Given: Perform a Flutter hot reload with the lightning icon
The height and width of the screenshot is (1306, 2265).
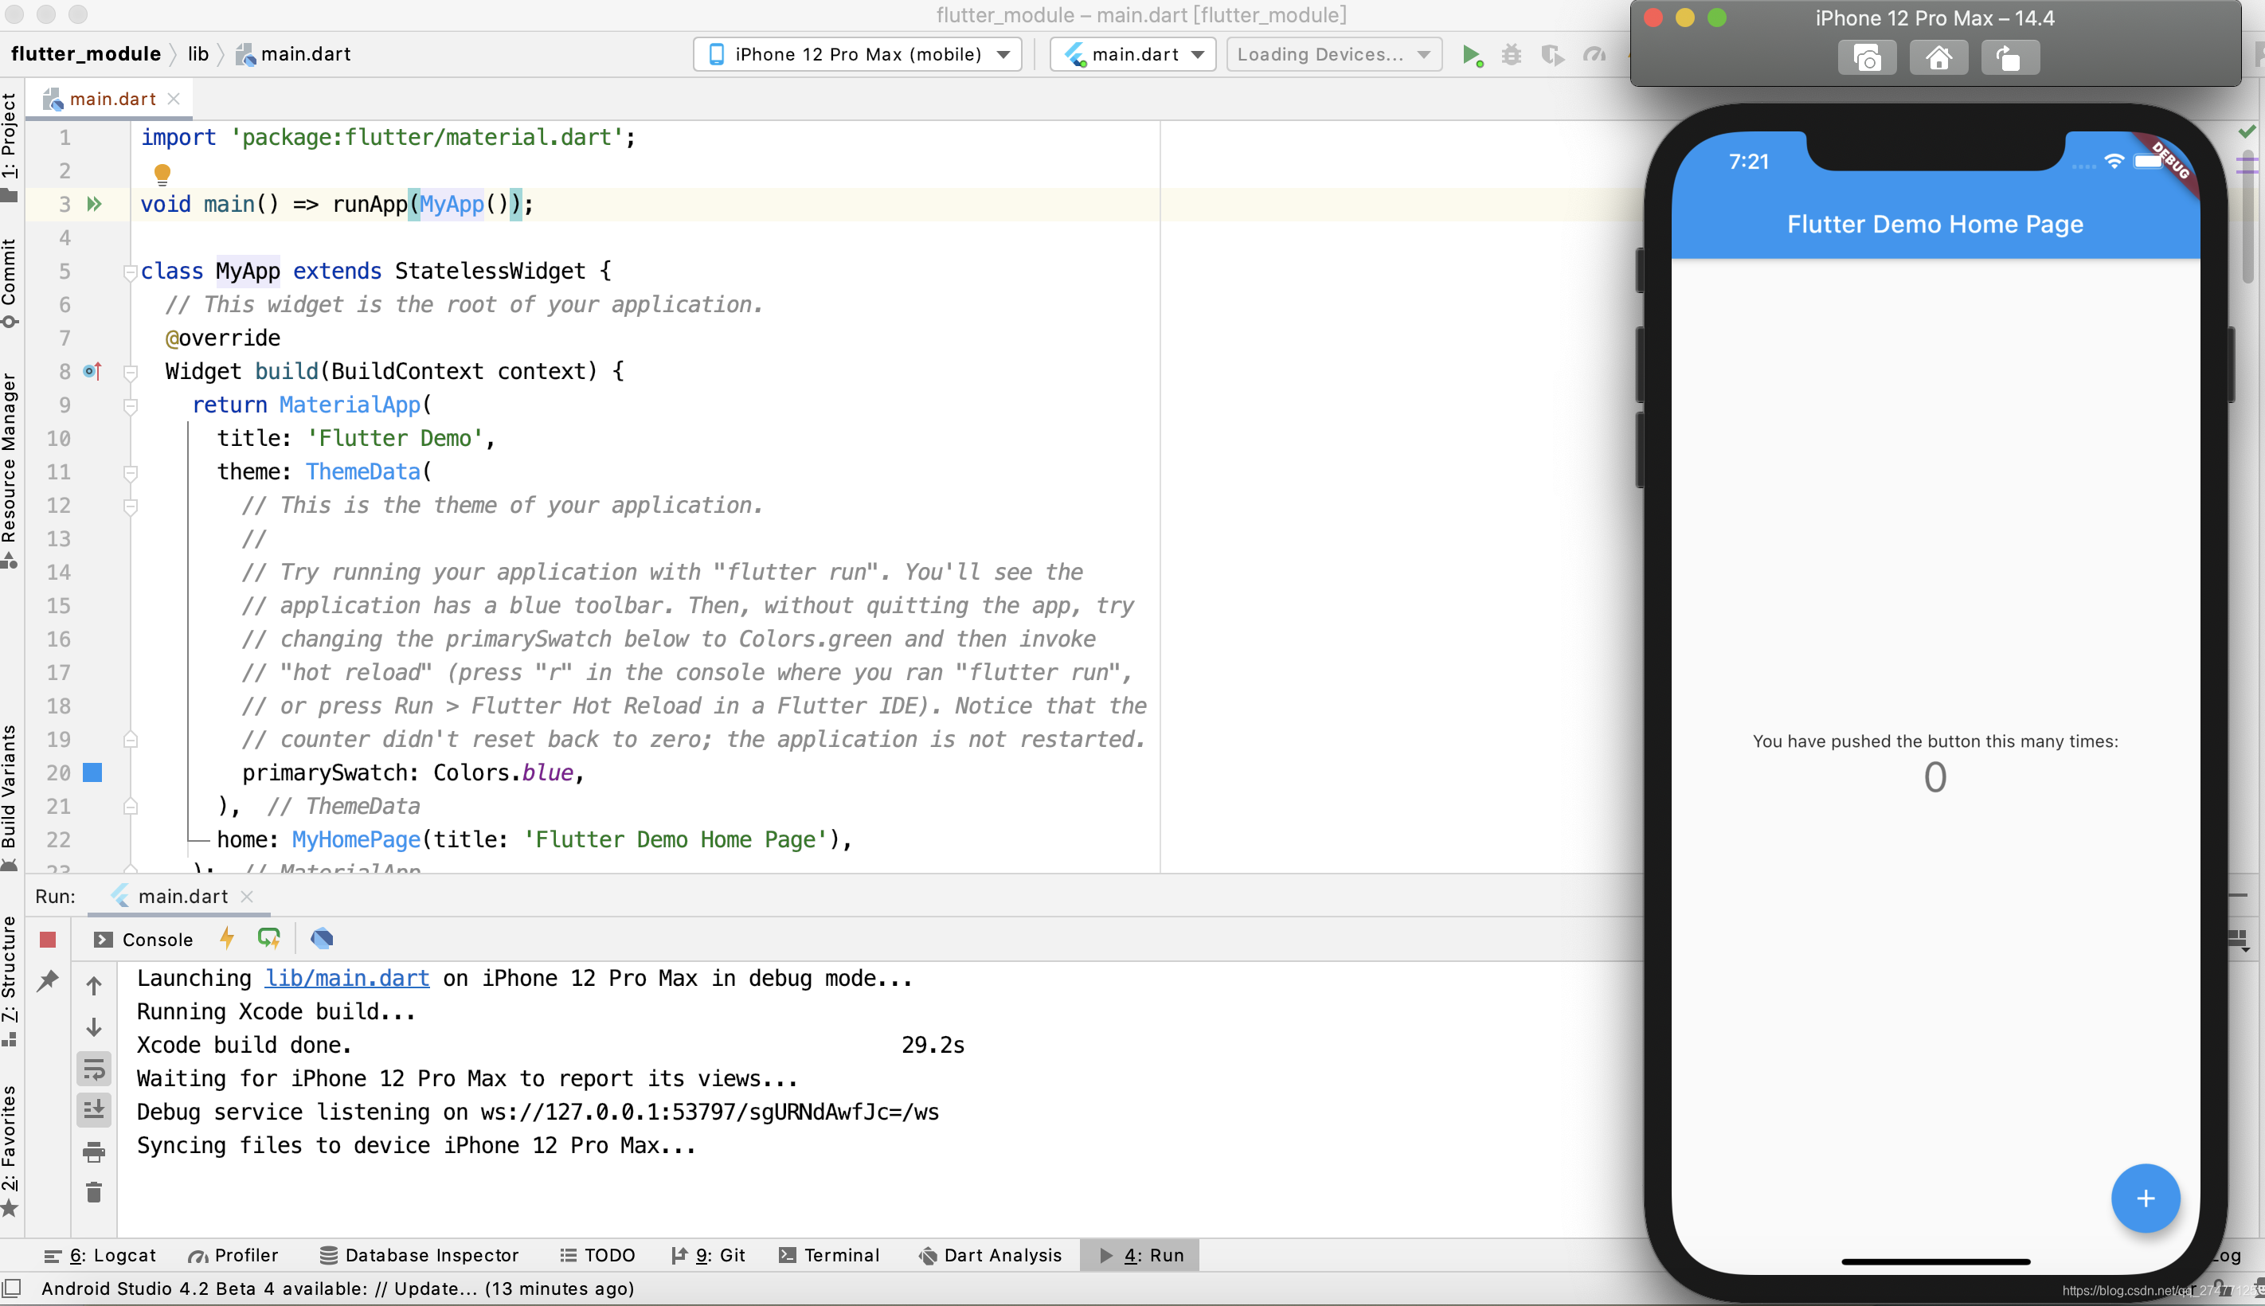Looking at the screenshot, I should 226,938.
